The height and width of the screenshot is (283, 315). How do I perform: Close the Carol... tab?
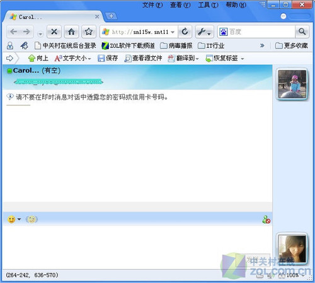pyautogui.click(x=97, y=16)
